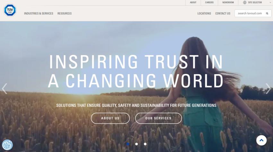Open the Locations link
Viewport: 273px width, 152px height.
click(204, 13)
